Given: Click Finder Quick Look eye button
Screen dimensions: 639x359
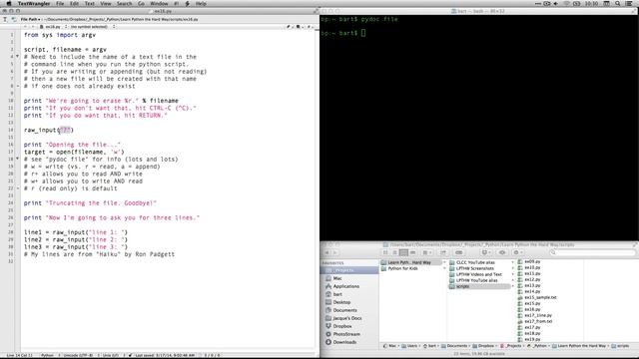Looking at the screenshot, I should 502,252.
